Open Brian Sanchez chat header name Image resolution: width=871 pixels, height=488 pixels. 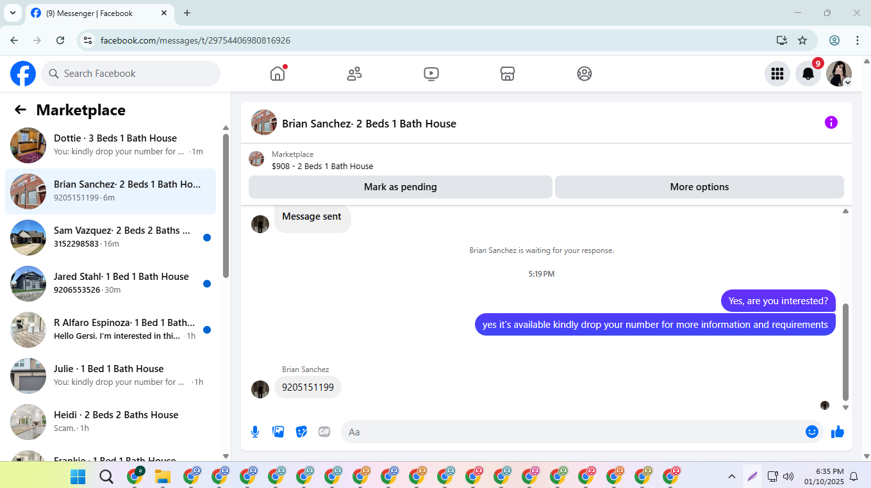tap(369, 124)
